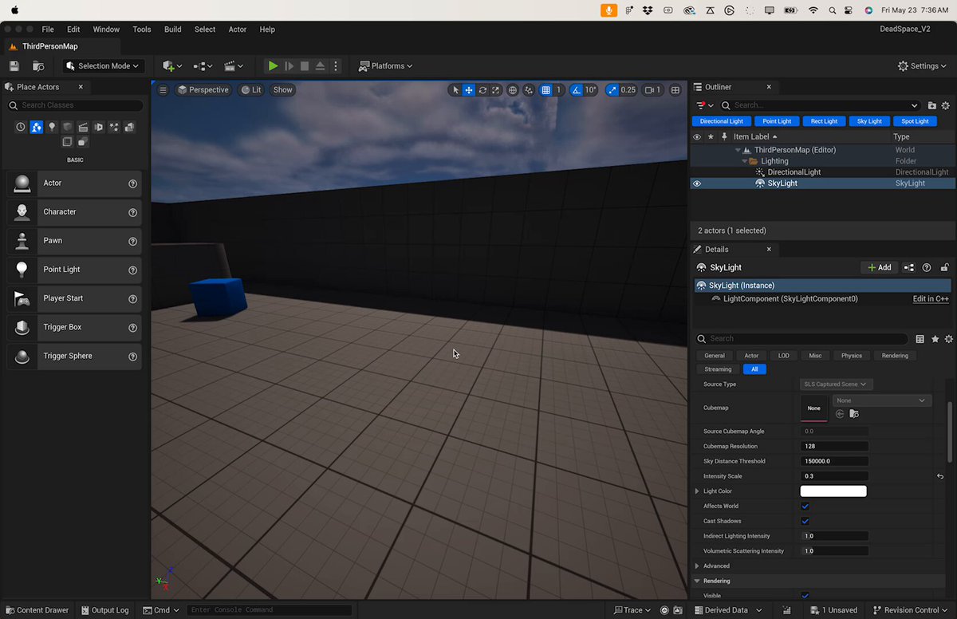Toggle surface snapping icon

coord(529,90)
